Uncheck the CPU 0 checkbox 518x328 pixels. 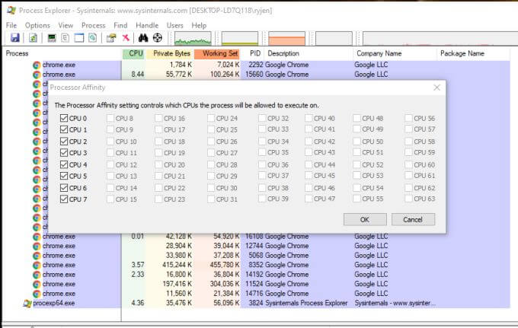click(64, 118)
